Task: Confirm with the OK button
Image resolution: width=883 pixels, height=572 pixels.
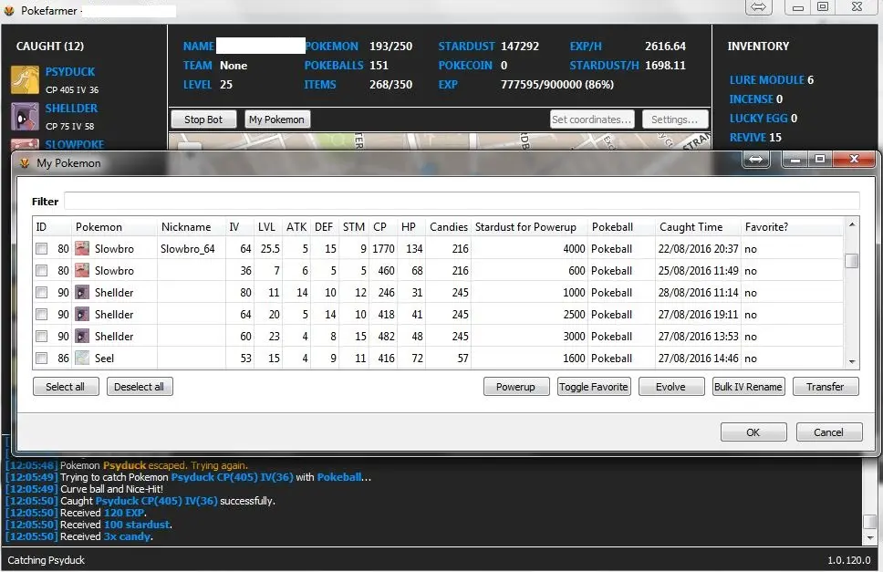Action: click(753, 432)
